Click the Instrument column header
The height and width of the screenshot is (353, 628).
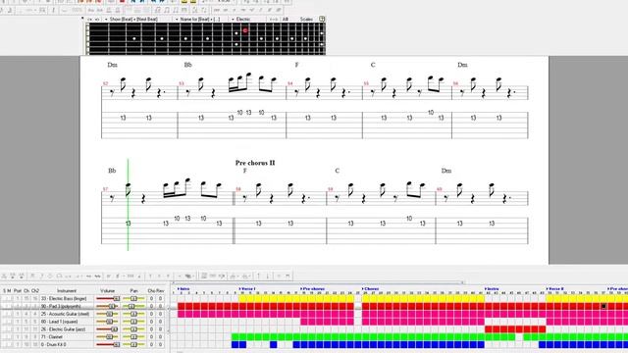pos(67,290)
